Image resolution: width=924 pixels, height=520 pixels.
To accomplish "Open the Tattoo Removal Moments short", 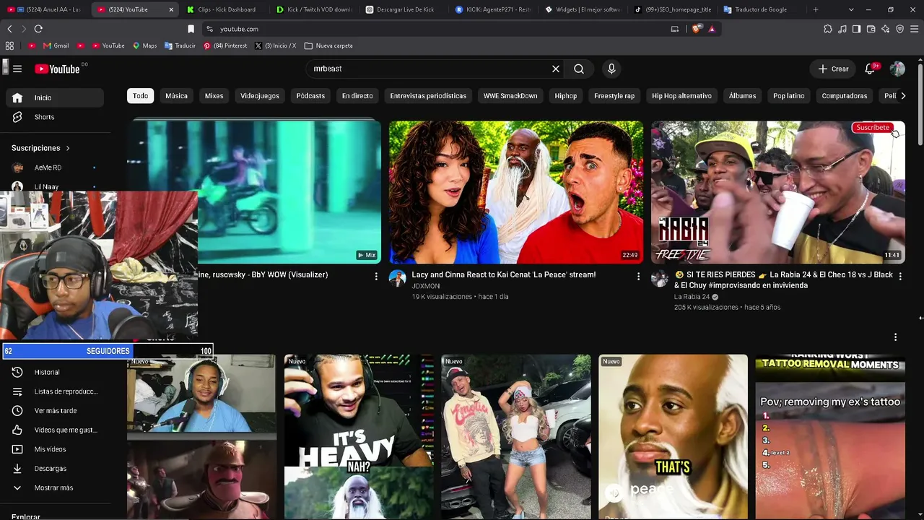I will coord(830,437).
